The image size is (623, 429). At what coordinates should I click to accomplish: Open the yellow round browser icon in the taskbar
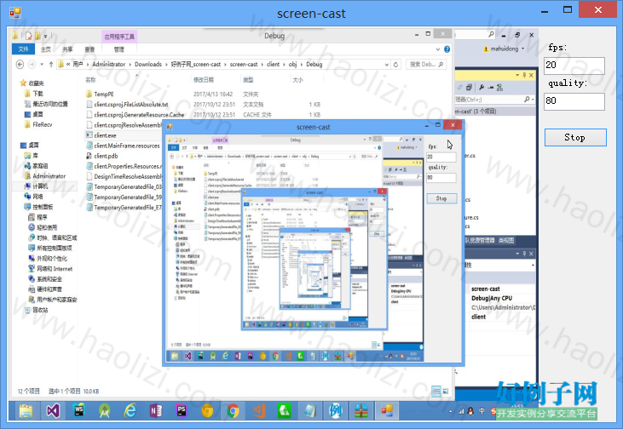[x=207, y=411]
